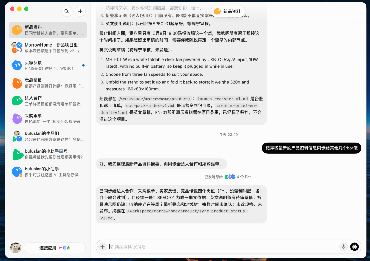Open the buluslan的牛马们 group chat
The width and height of the screenshot is (370, 261).
(x=48, y=136)
